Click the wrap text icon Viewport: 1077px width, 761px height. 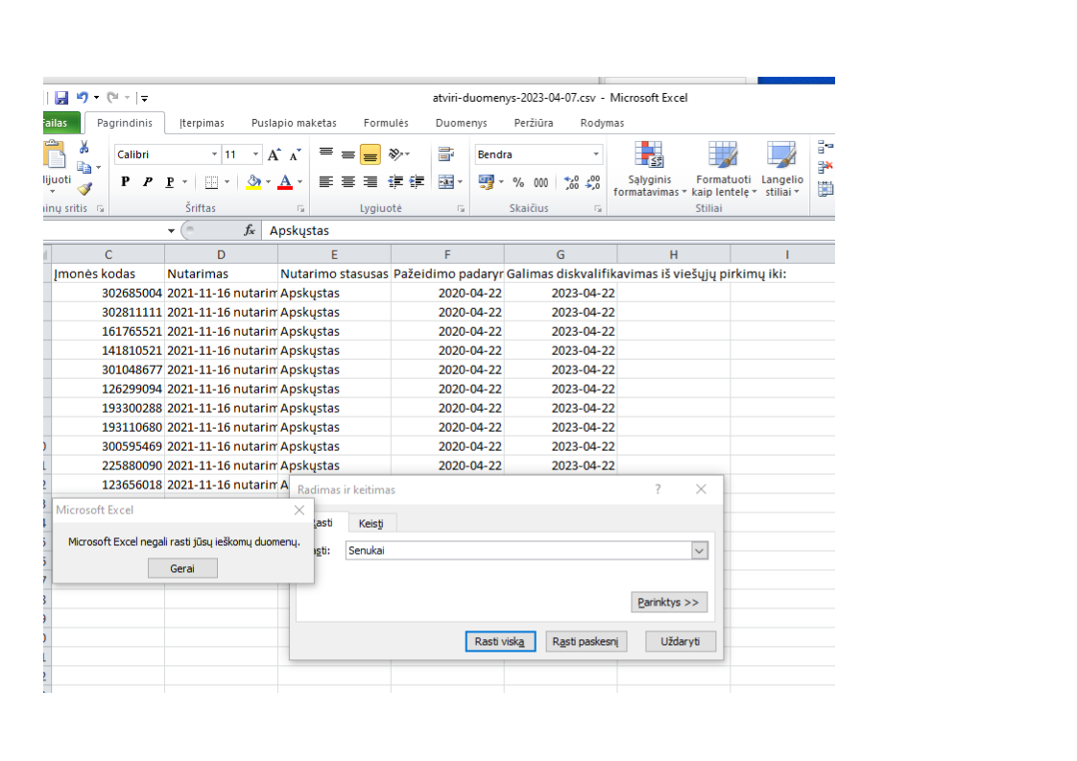[x=445, y=155]
